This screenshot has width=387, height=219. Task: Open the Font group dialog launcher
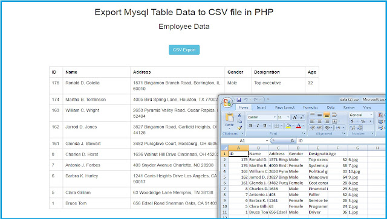pyautogui.click(x=304, y=133)
